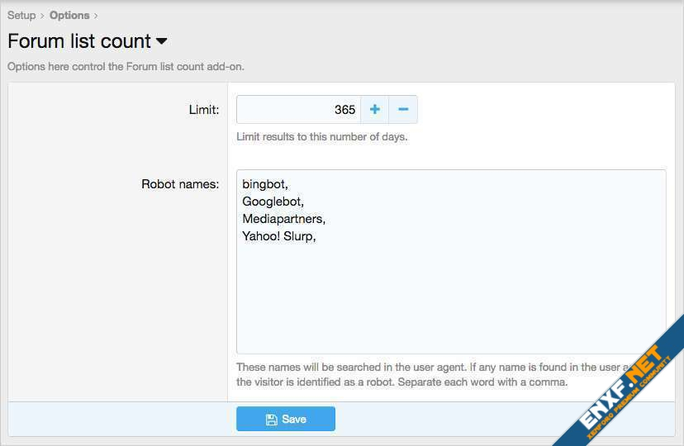
Task: Decrease the Limit value with minus button
Action: click(403, 110)
